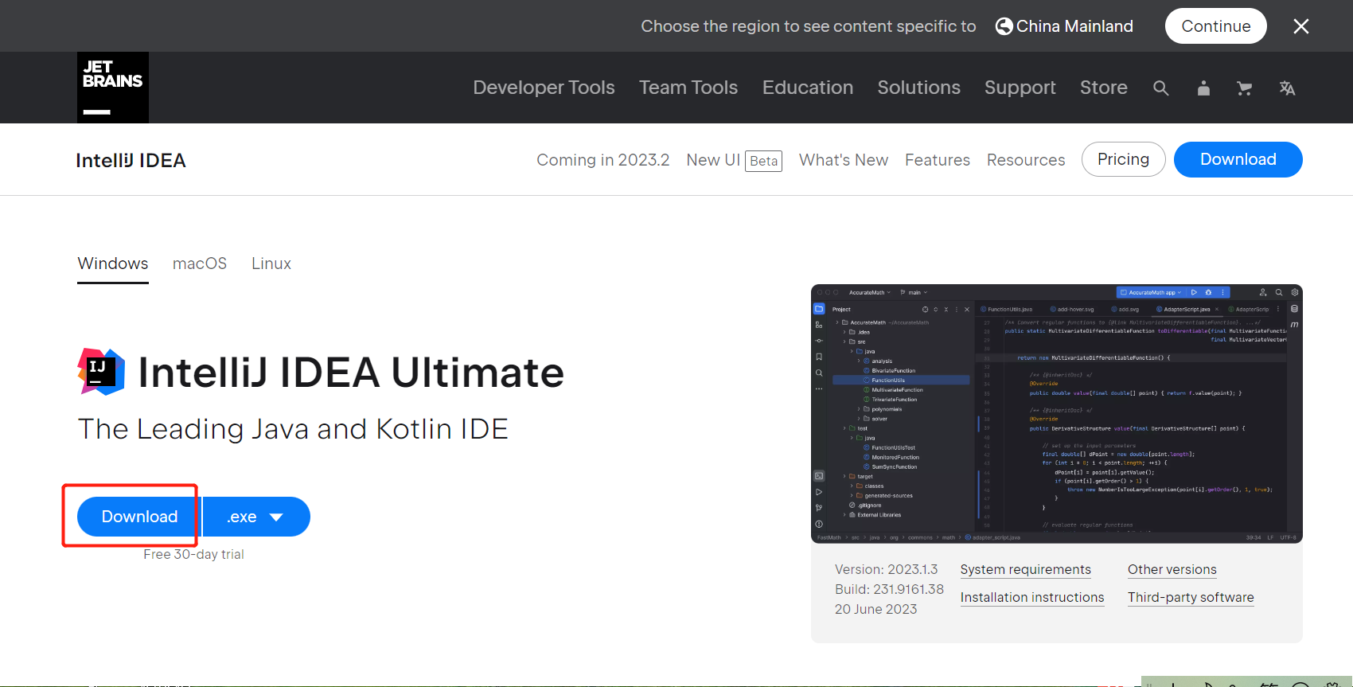Open the Developer Tools menu
Viewport: 1353px width, 687px height.
point(544,88)
